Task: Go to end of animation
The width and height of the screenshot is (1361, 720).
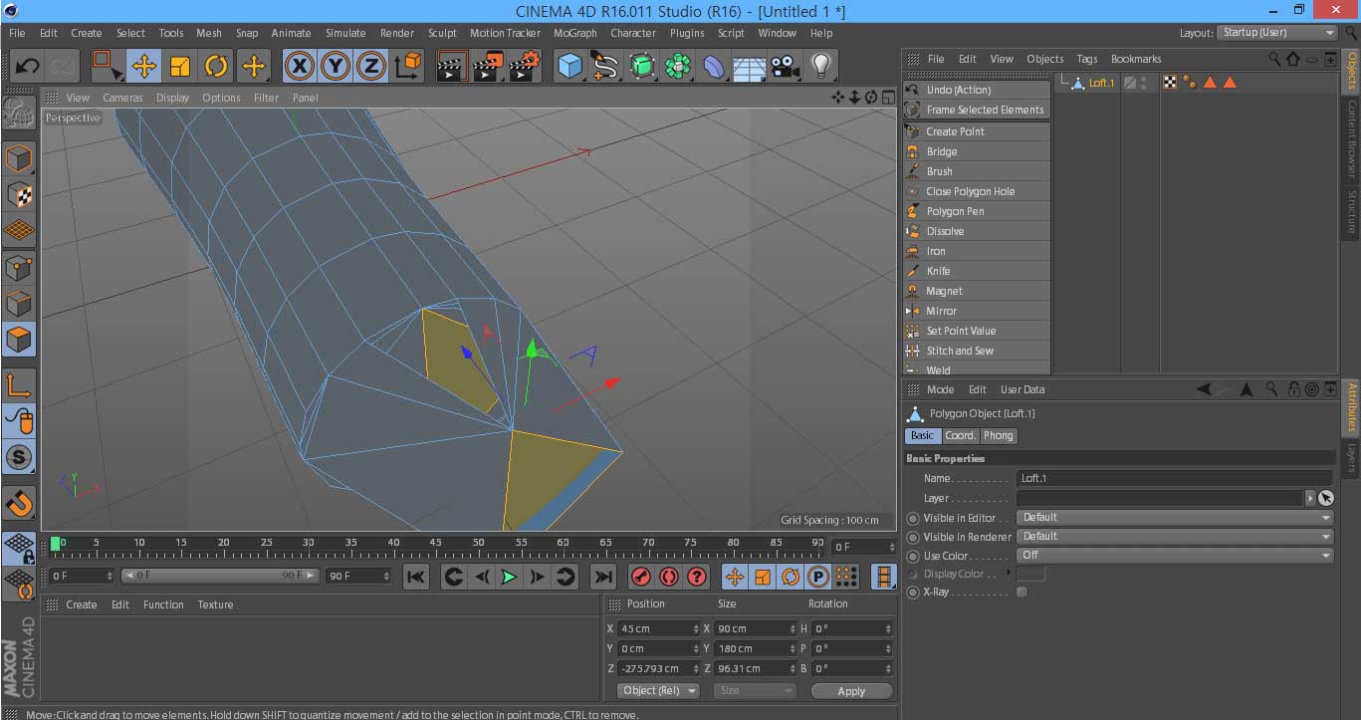Action: pyautogui.click(x=603, y=577)
